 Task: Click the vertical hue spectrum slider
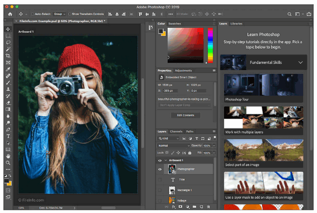click(x=210, y=45)
